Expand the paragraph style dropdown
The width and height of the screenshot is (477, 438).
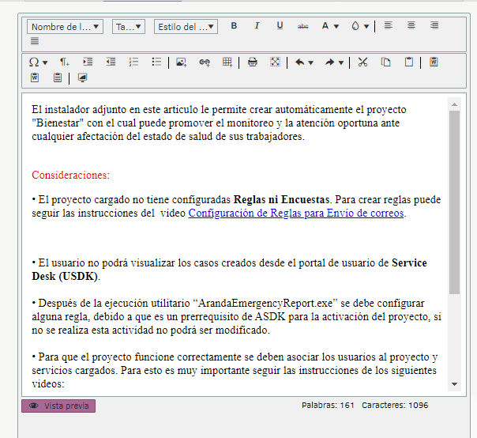point(186,27)
